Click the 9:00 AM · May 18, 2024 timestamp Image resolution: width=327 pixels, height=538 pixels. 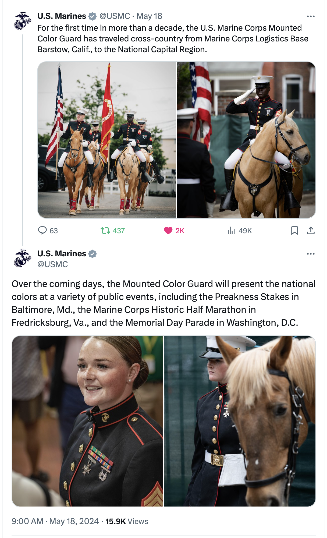55,521
